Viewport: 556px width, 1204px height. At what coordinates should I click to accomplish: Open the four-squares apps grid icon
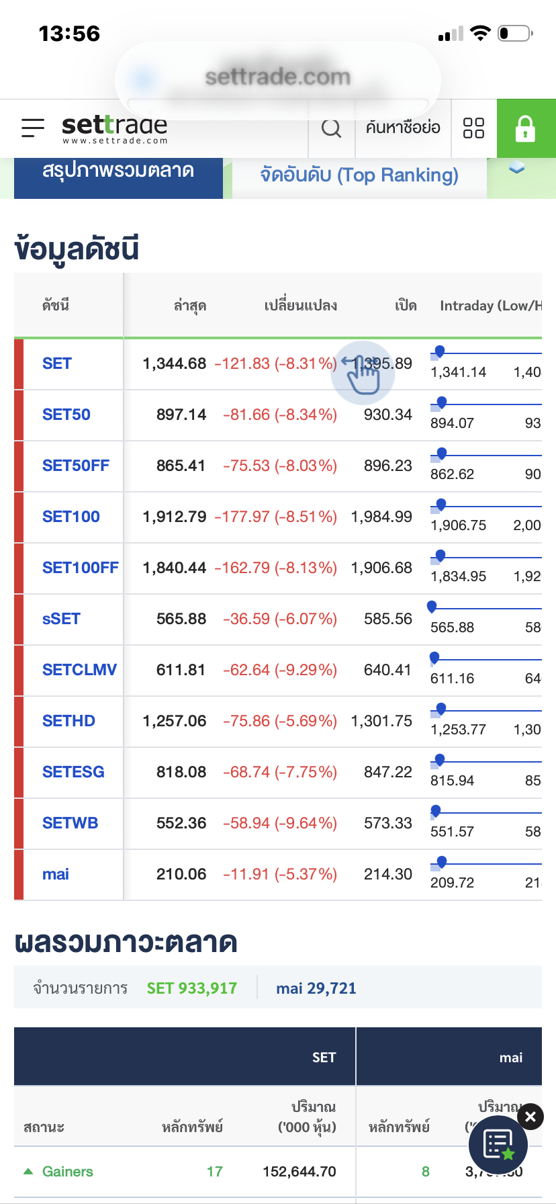coord(473,128)
